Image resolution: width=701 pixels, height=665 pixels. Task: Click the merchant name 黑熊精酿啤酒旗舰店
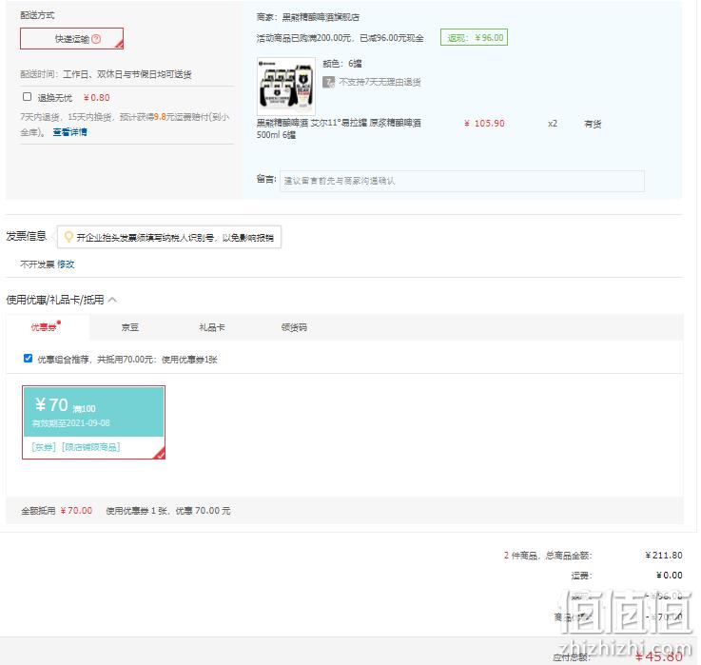coord(321,17)
